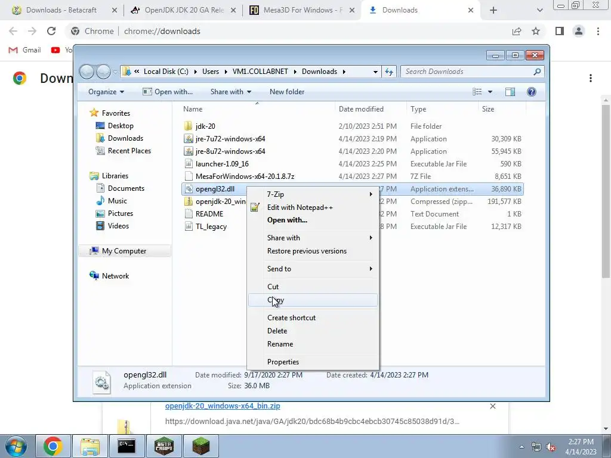Choose Edit with Notepad++ from context menu
This screenshot has width=611, height=458.
click(313, 208)
